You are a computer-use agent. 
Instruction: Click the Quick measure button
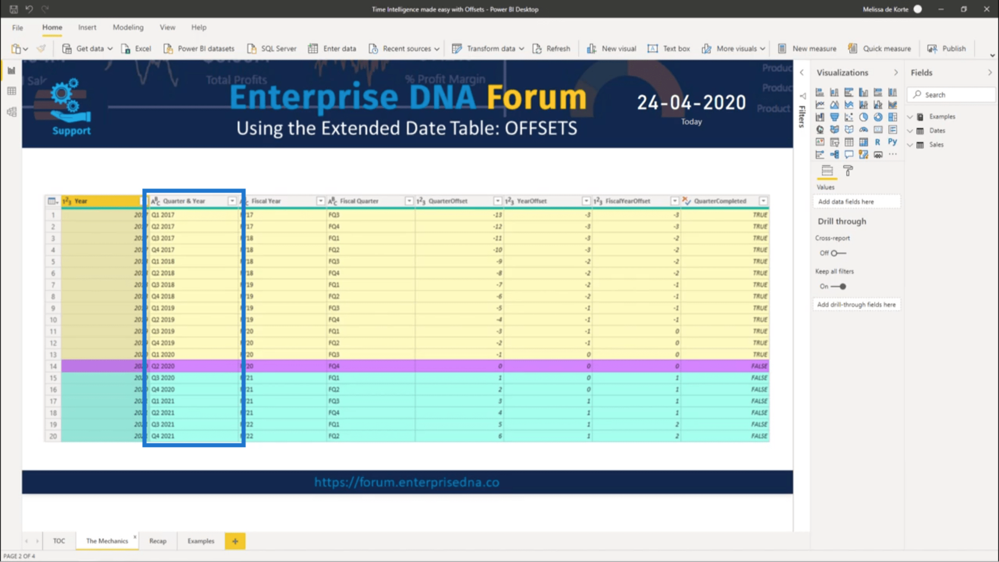click(x=879, y=49)
